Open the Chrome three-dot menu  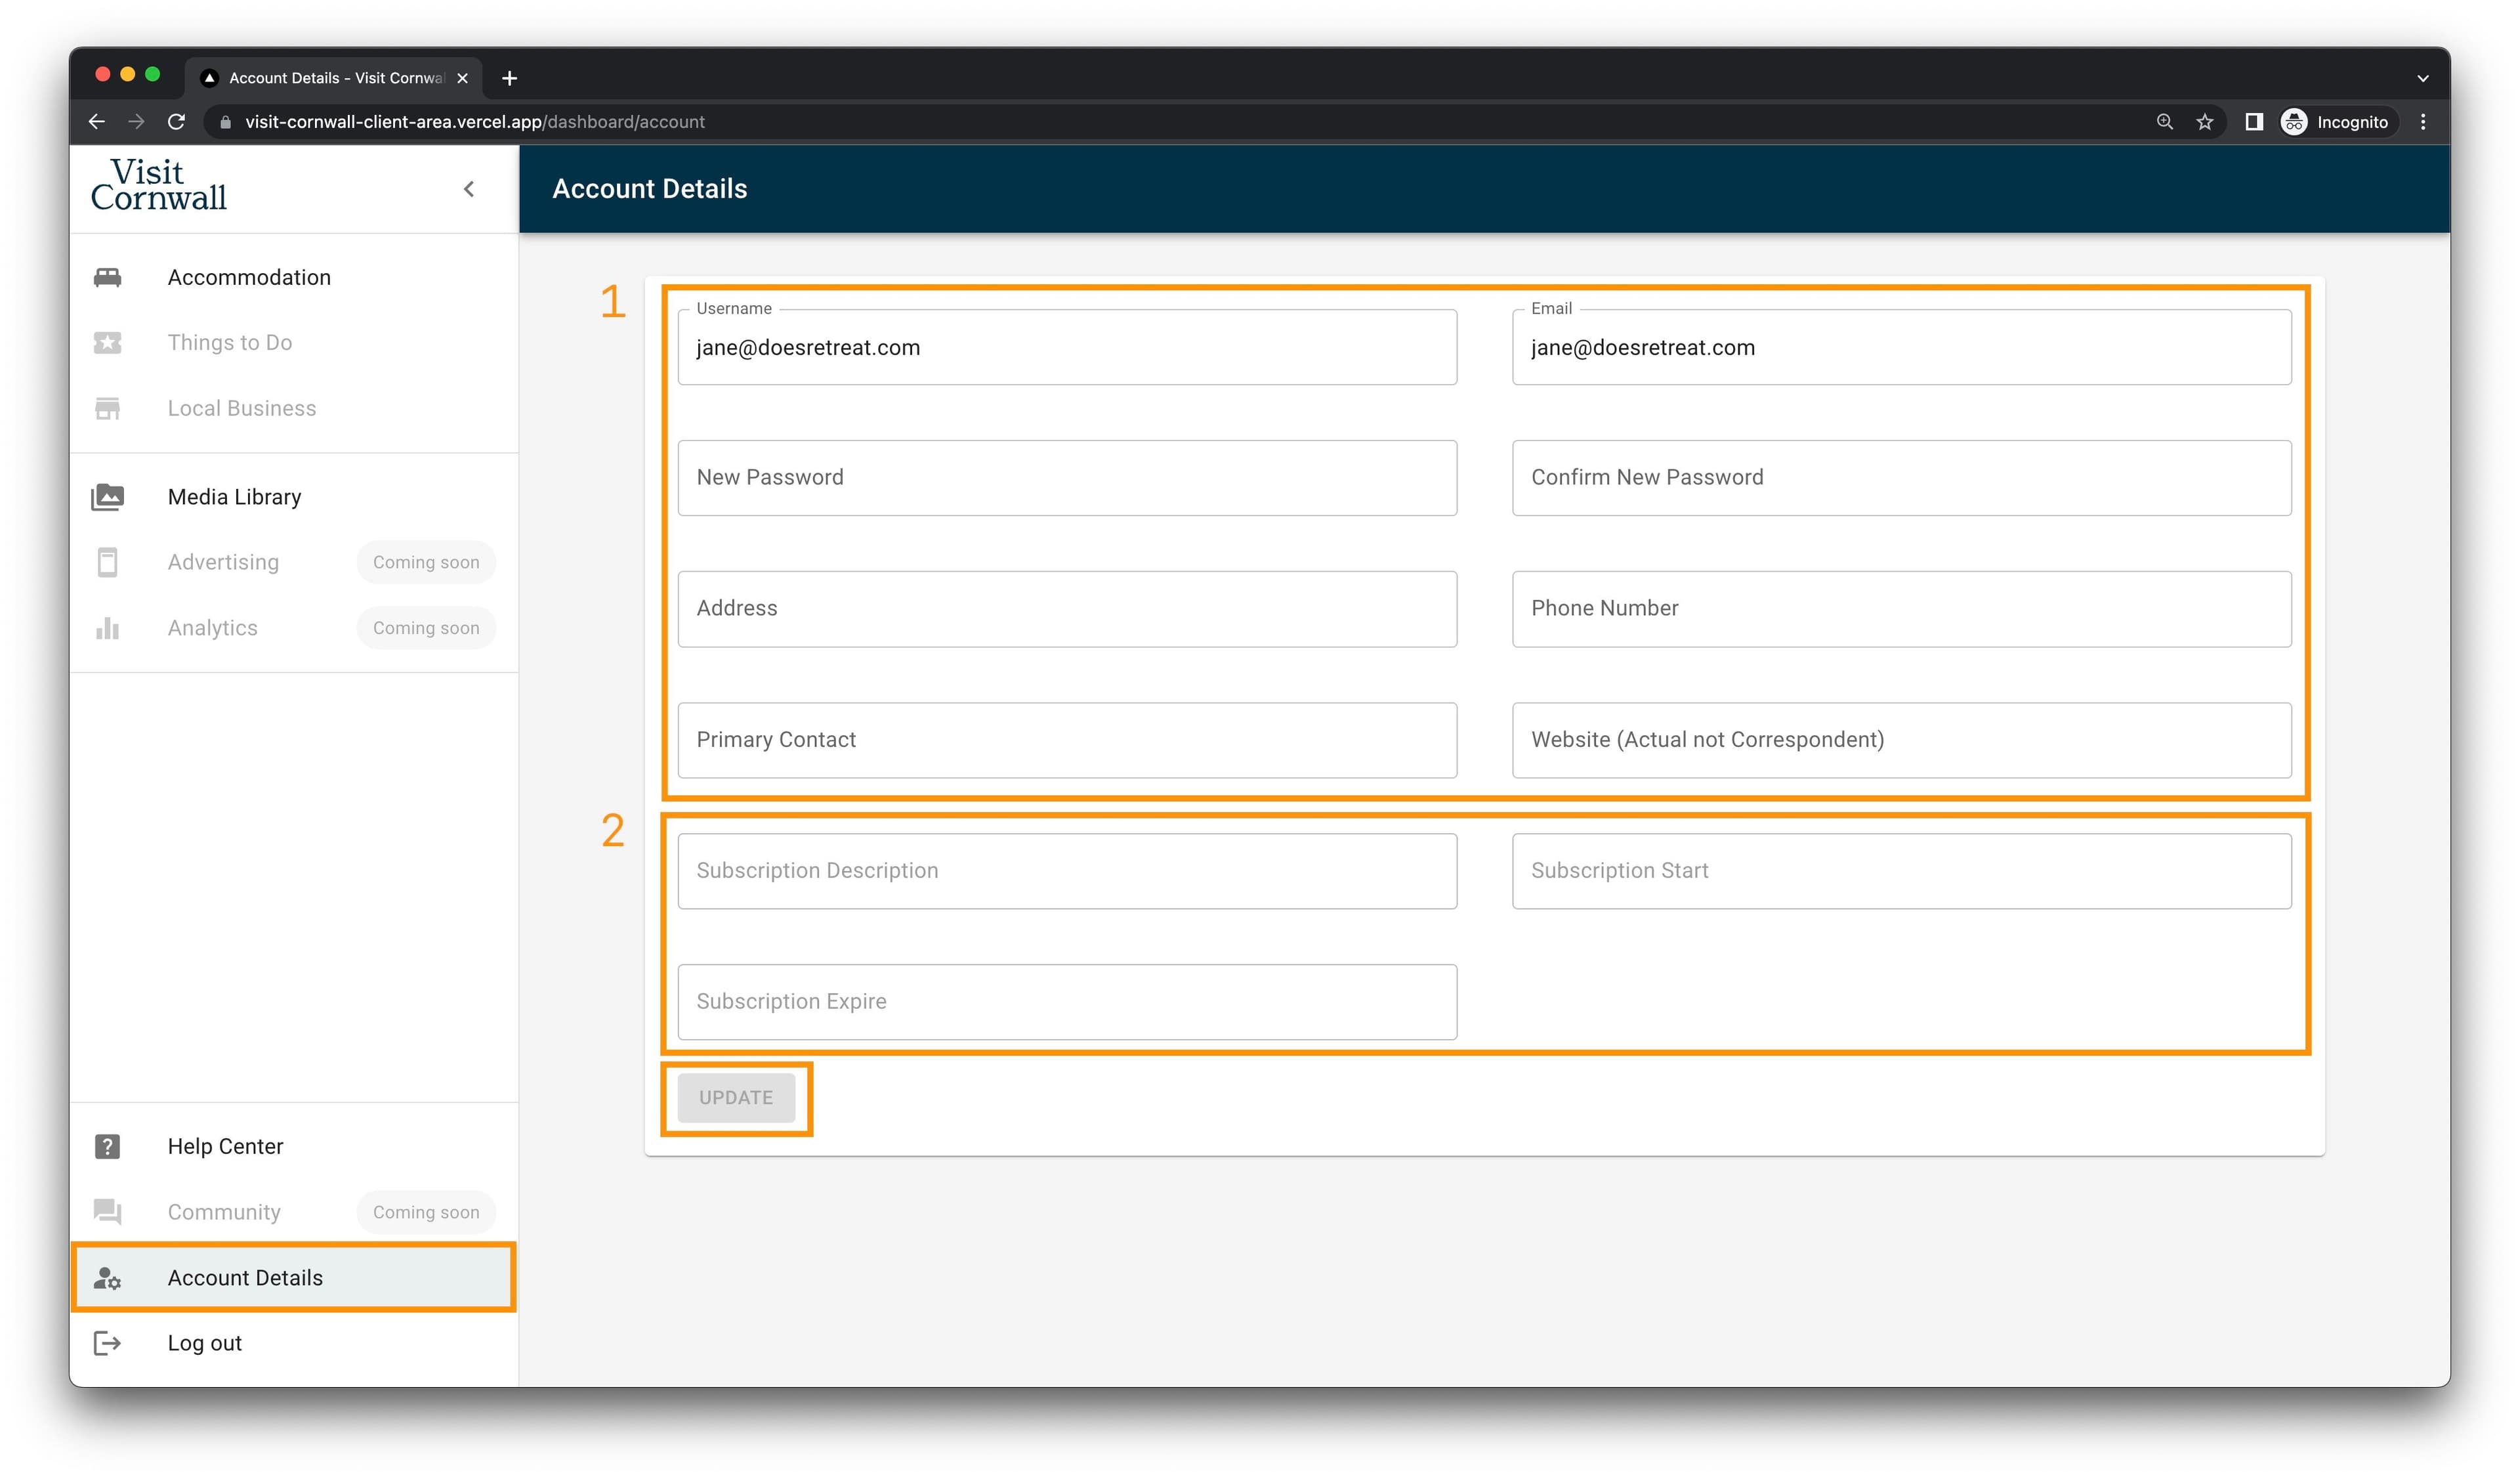point(2423,122)
